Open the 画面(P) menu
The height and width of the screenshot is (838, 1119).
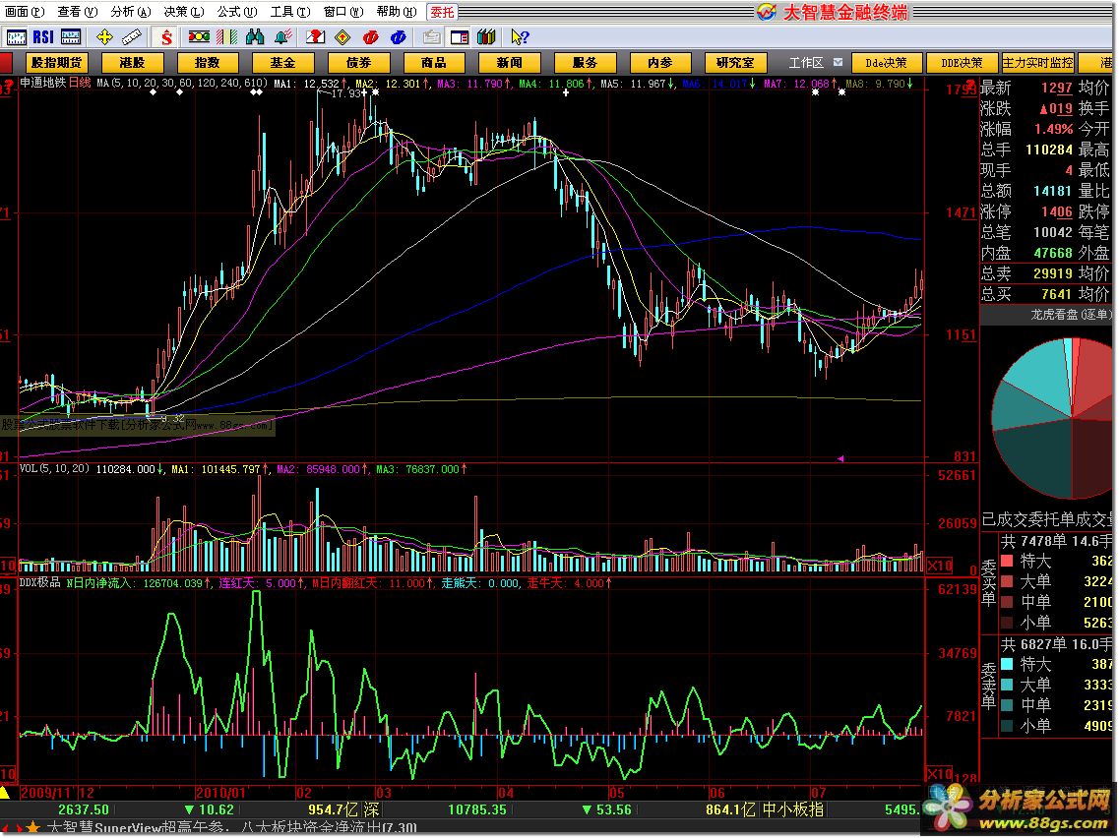click(x=25, y=12)
